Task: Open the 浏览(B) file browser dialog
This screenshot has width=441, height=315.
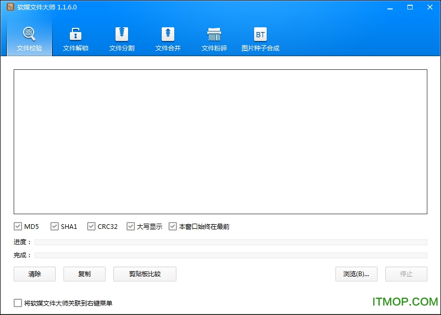Action: pyautogui.click(x=356, y=274)
